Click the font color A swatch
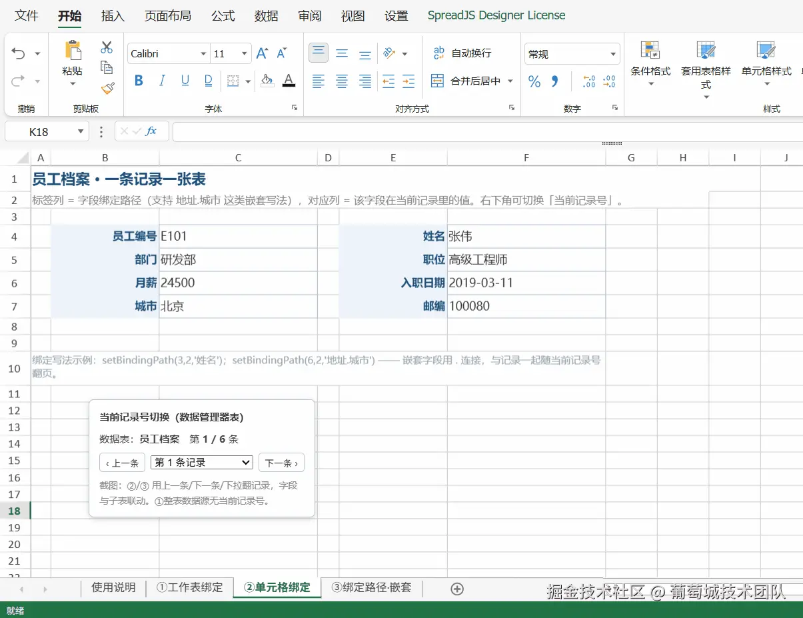Viewport: 803px width, 618px height. tap(289, 81)
